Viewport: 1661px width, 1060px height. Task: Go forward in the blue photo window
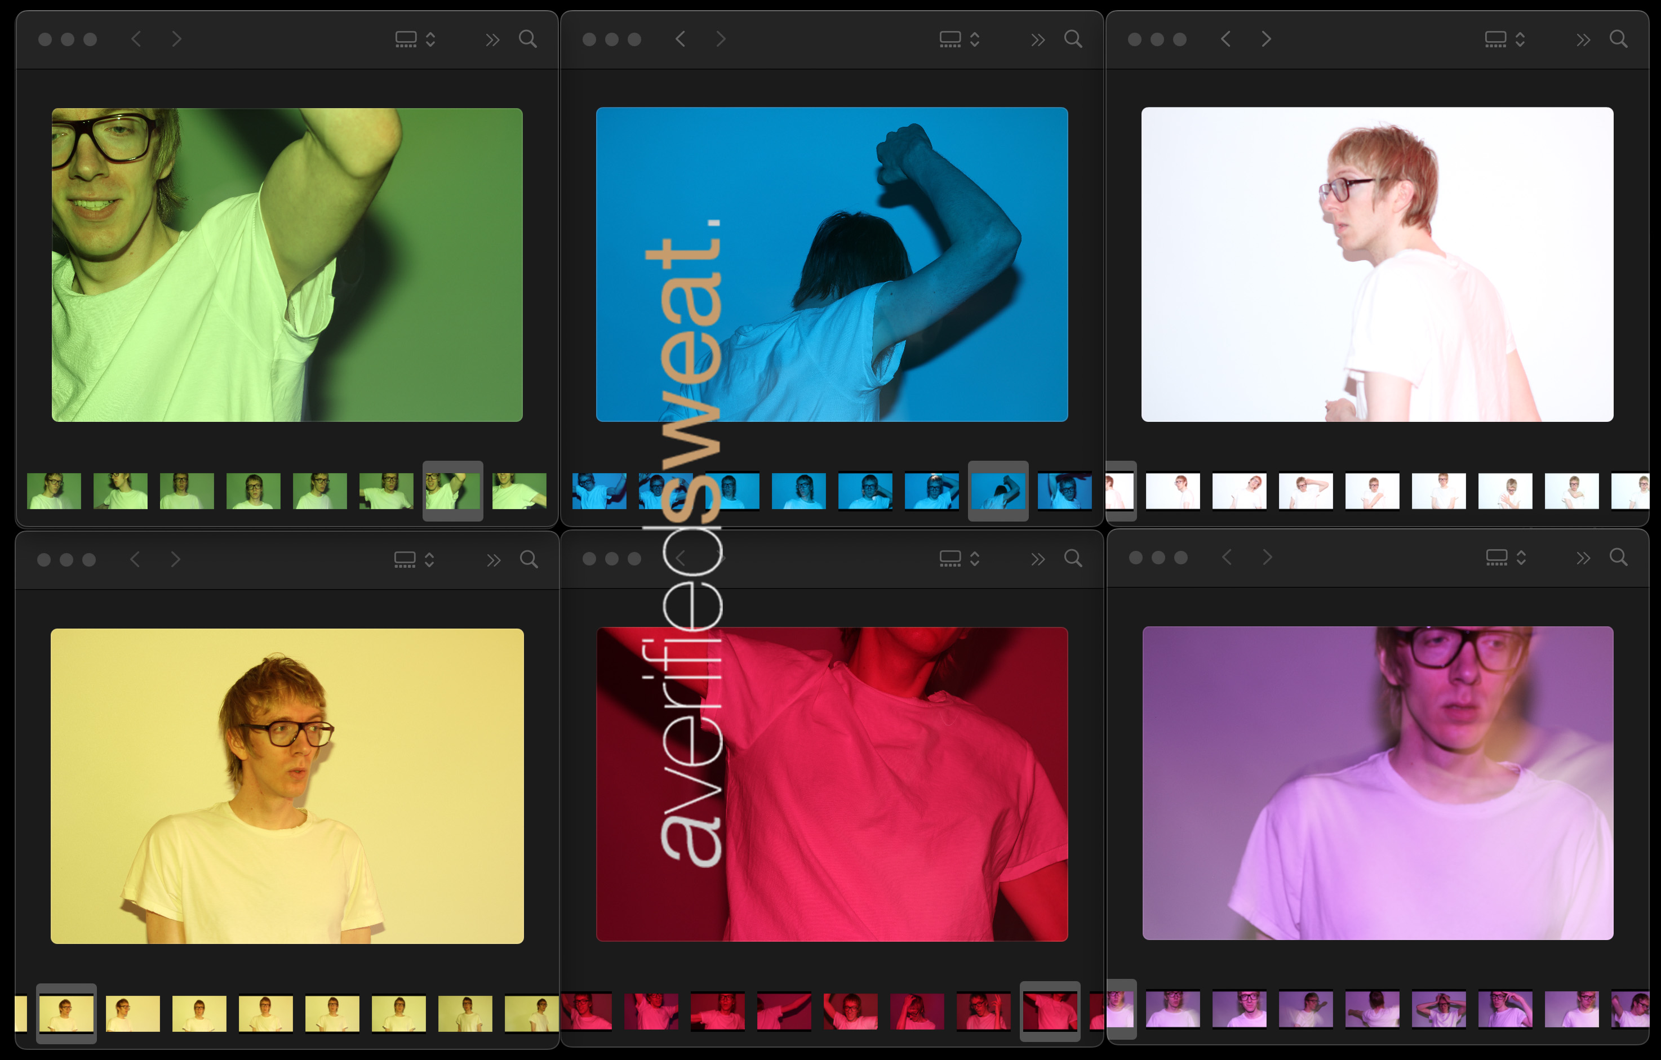721,39
